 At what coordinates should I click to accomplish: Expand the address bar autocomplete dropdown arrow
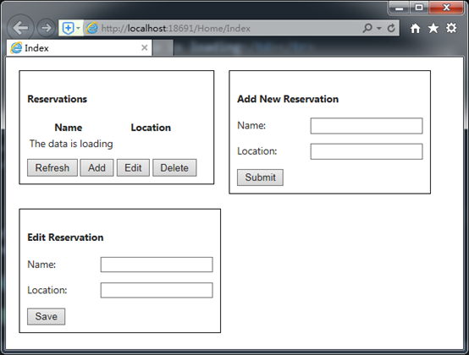[379, 29]
